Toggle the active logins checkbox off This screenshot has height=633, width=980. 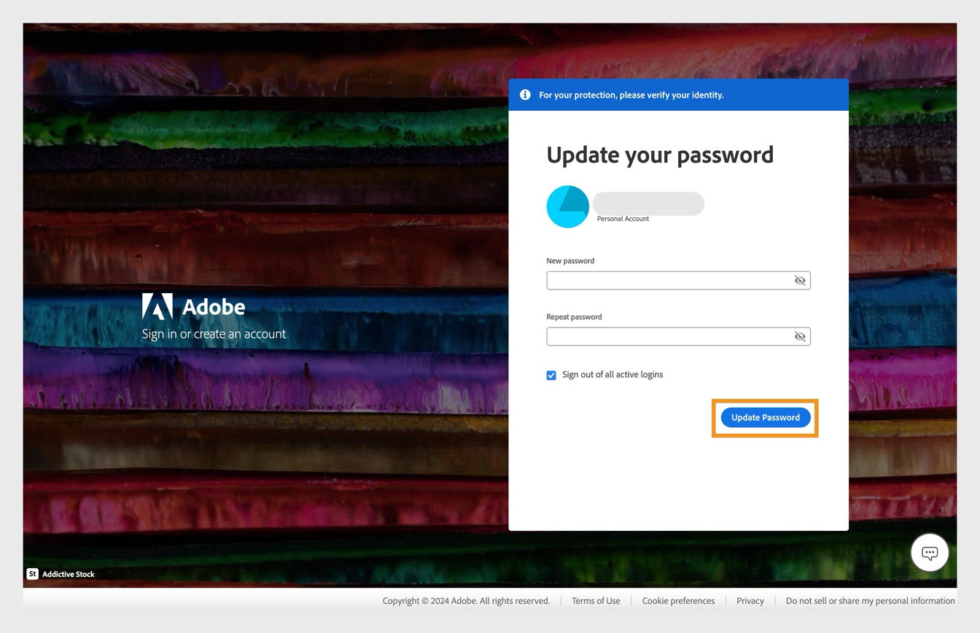551,375
